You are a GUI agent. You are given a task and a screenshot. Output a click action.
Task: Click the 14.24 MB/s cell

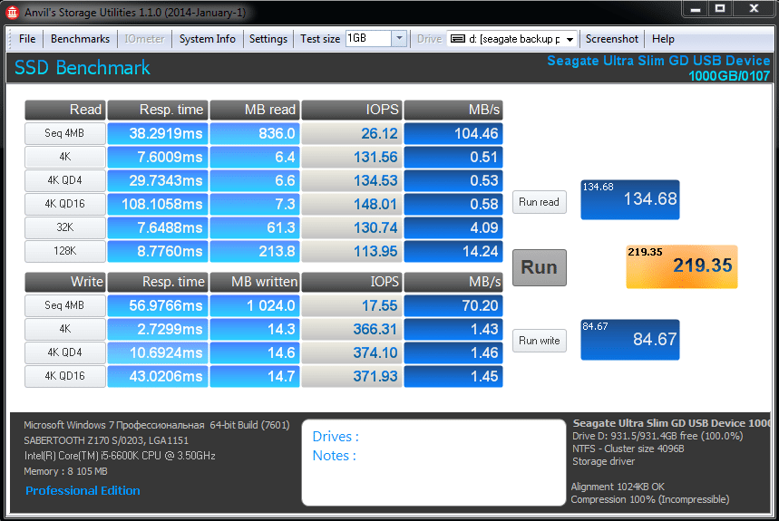tap(453, 251)
